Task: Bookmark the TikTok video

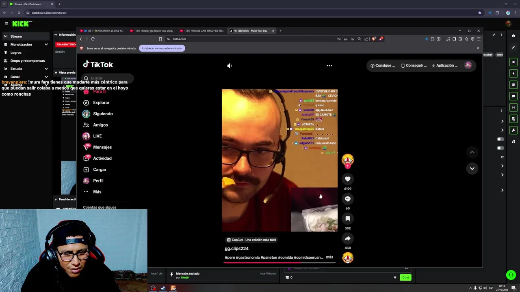Action: pyautogui.click(x=348, y=219)
